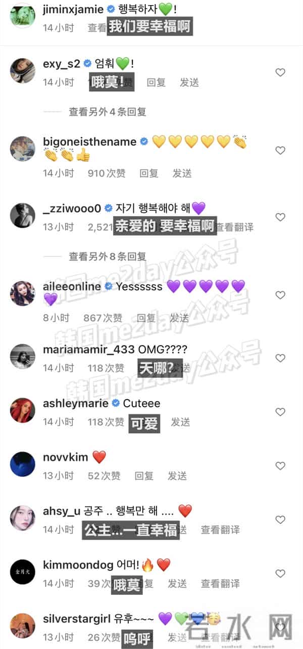Image resolution: width=303 pixels, height=649 pixels.
Task: Like the exy_s2 comment with the heart
Action: click(x=280, y=73)
